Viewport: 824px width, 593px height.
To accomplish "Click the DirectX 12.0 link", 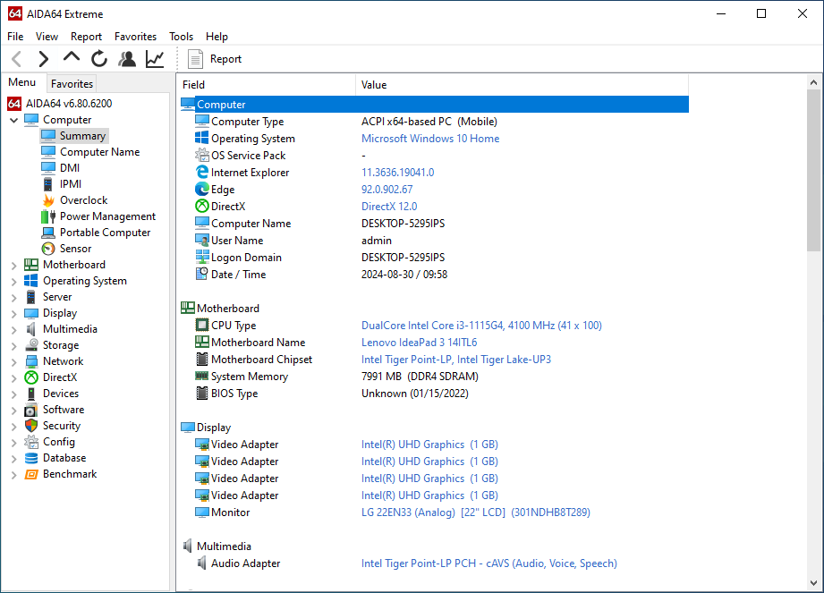I will tap(389, 207).
